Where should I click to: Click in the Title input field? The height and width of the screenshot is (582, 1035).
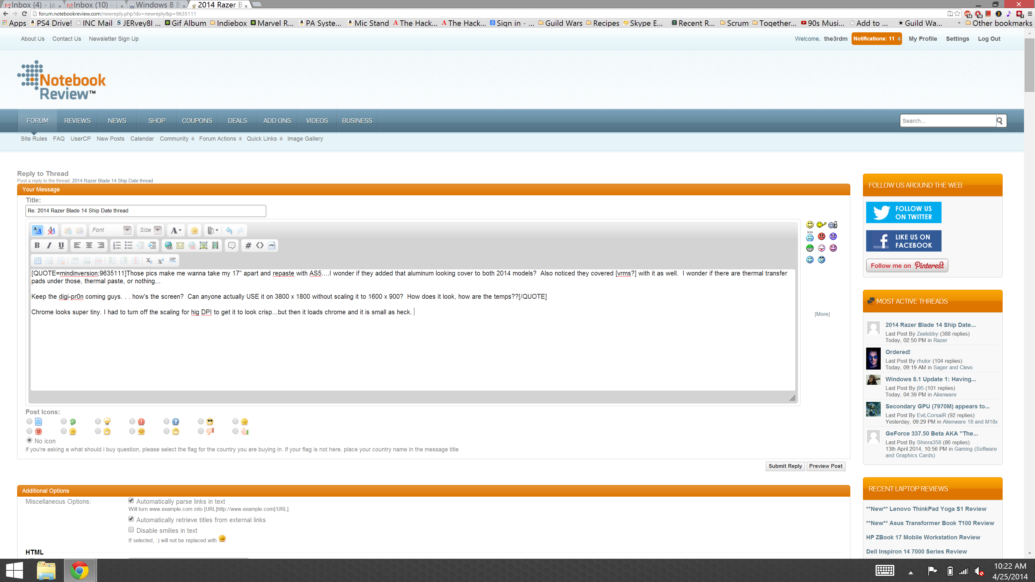point(146,211)
